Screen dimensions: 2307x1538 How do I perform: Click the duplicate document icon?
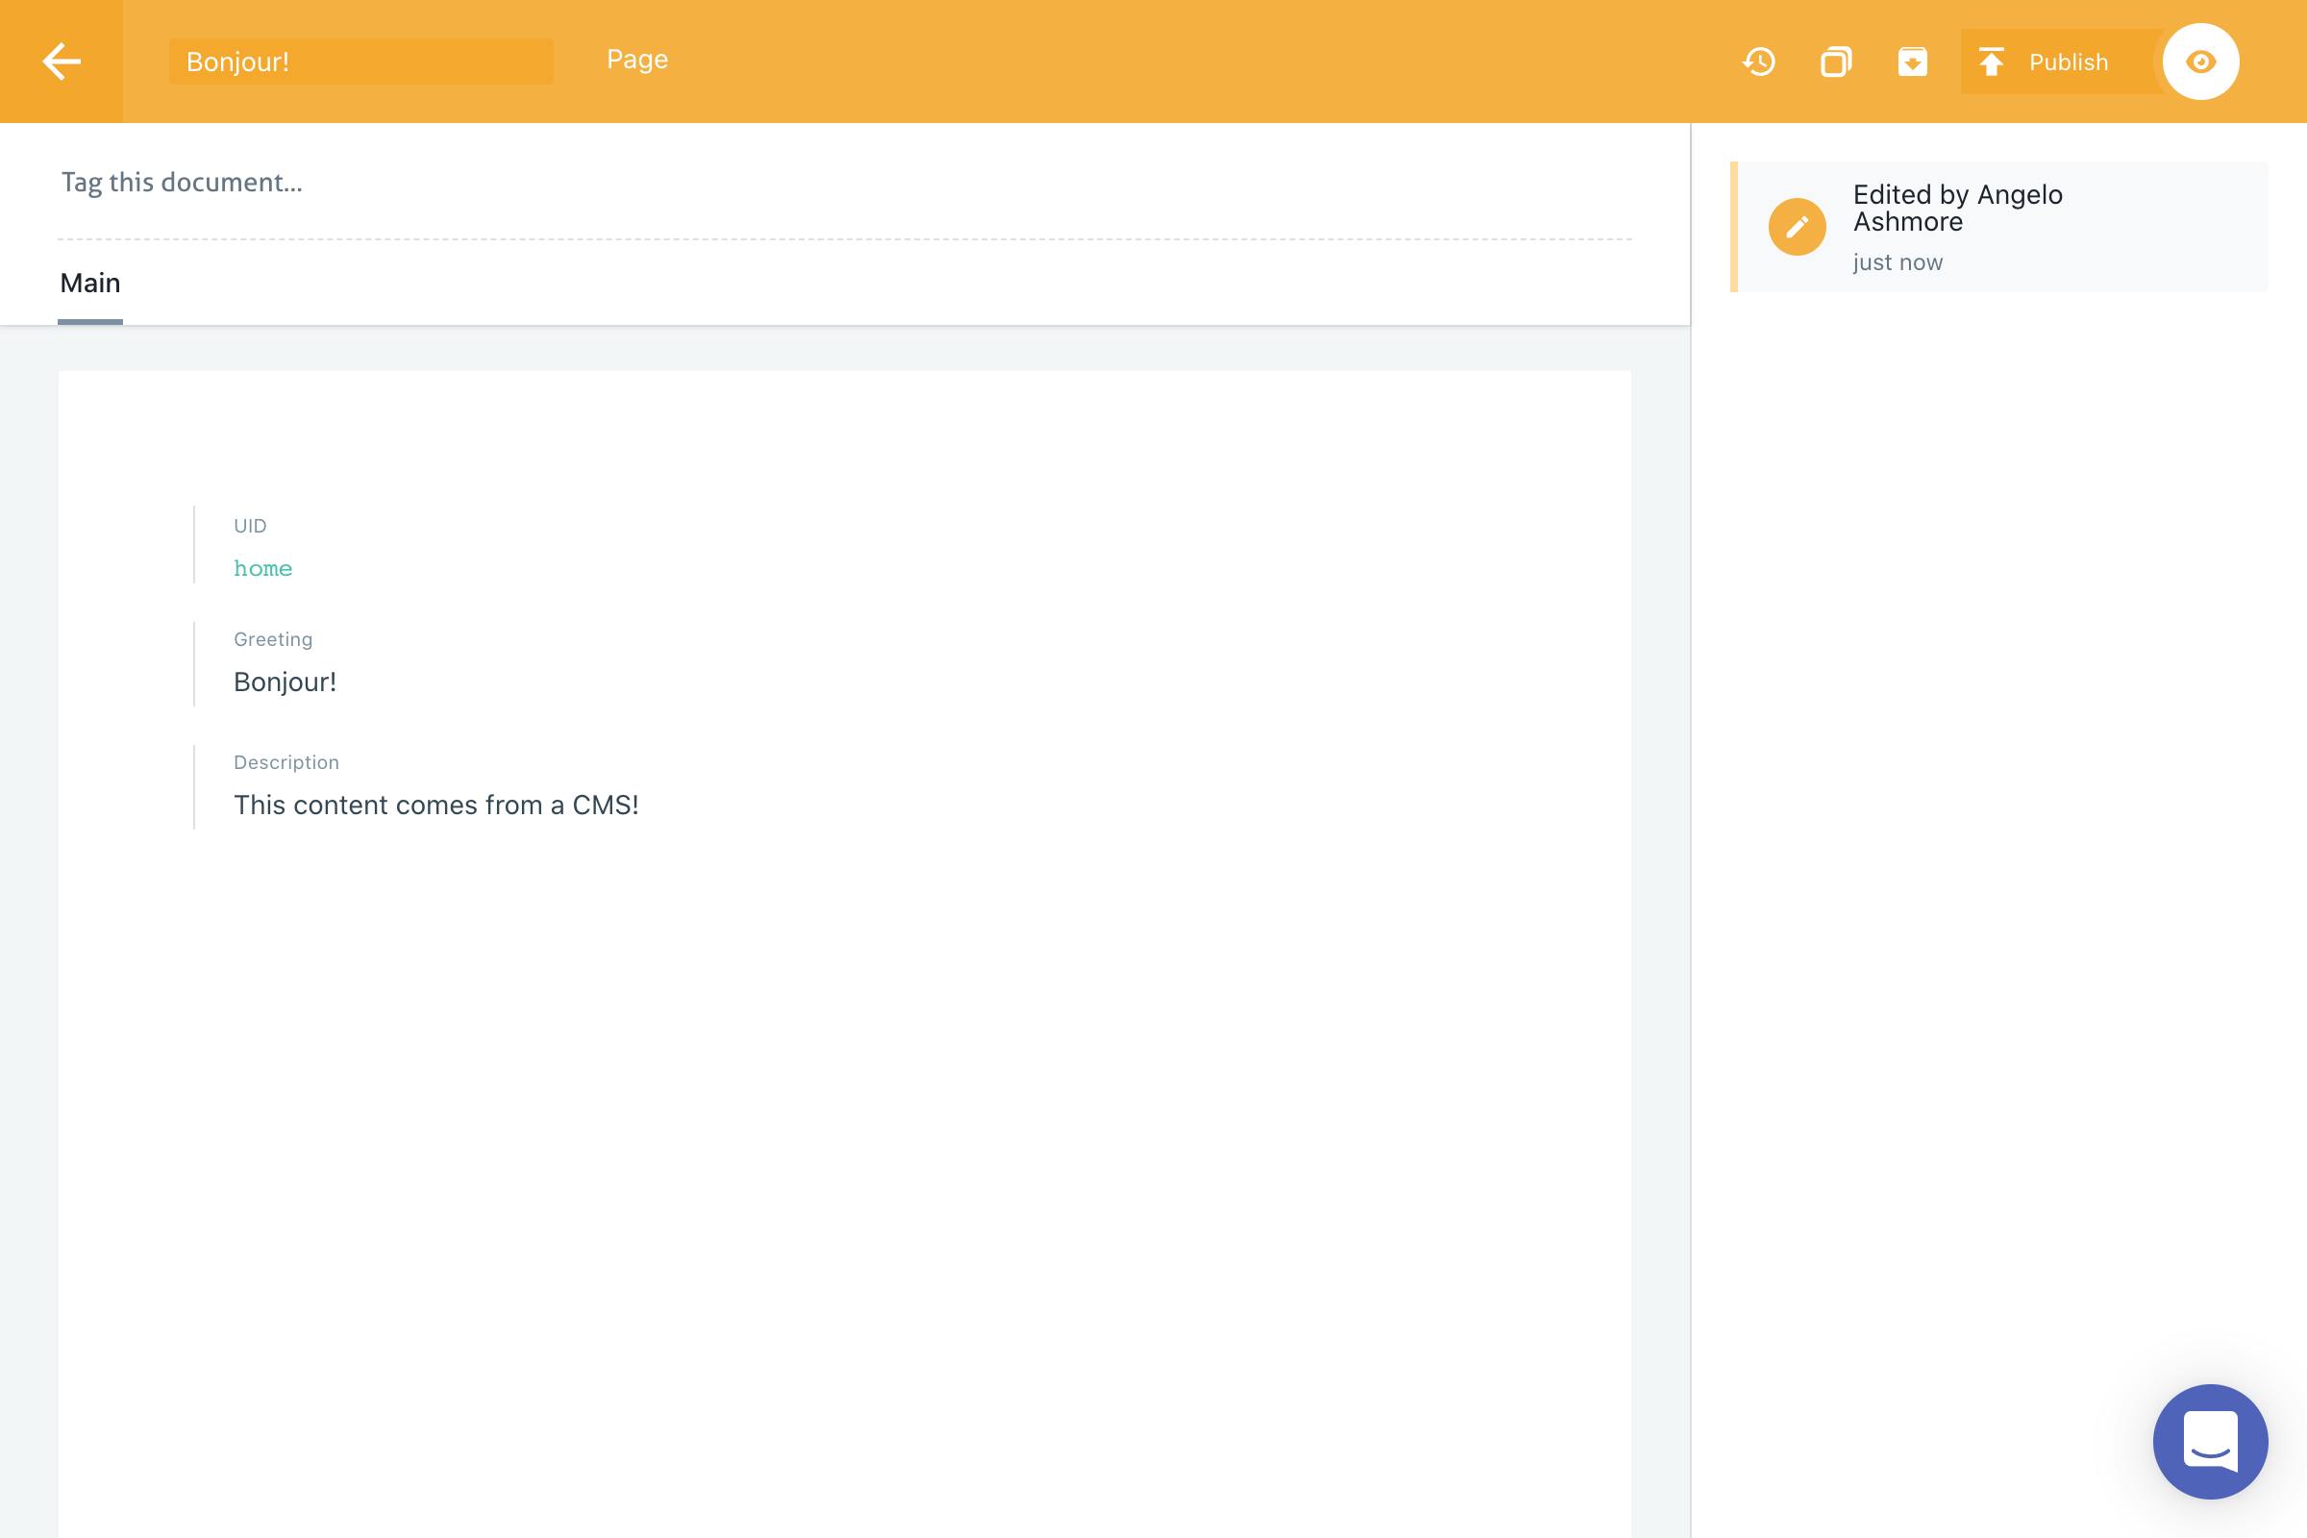pos(1833,60)
